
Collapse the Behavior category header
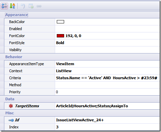pyautogui.click(x=14, y=57)
